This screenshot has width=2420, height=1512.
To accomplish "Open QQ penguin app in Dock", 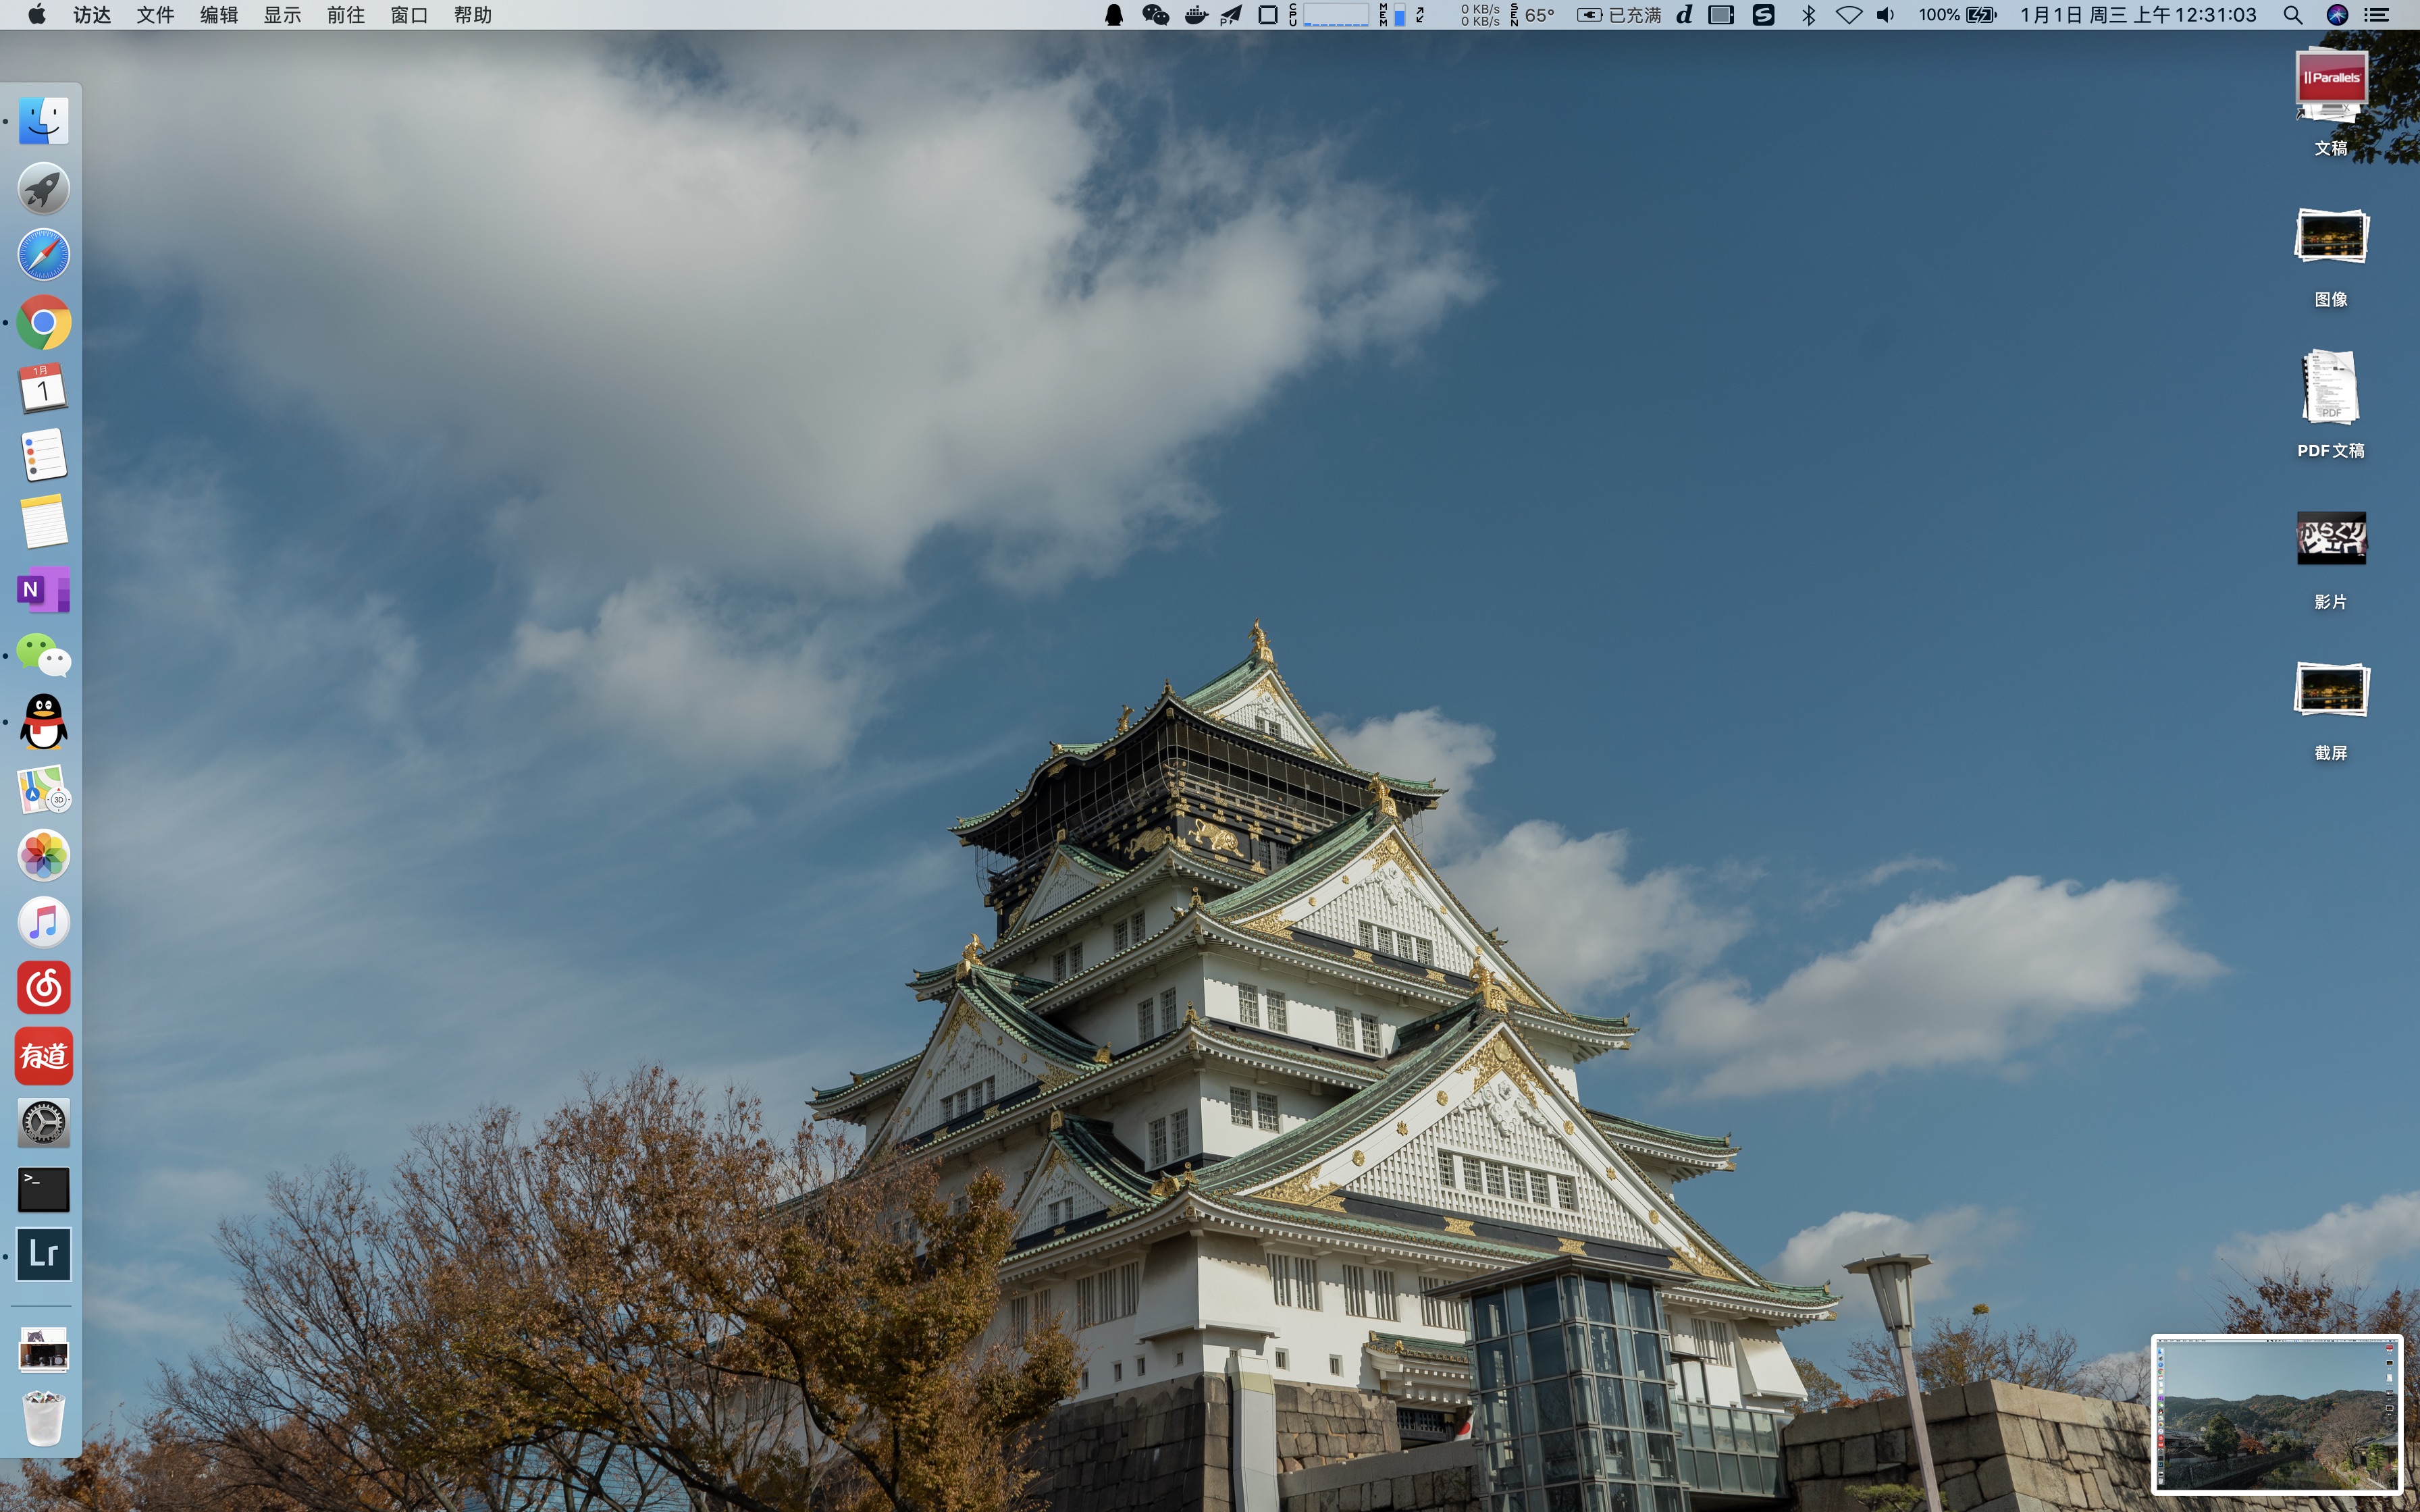I will click(x=43, y=722).
